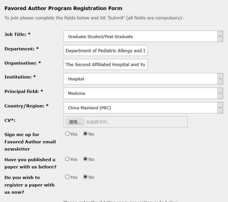Focus the Organisation text field
Screen dimensions: 228x202
(105, 65)
